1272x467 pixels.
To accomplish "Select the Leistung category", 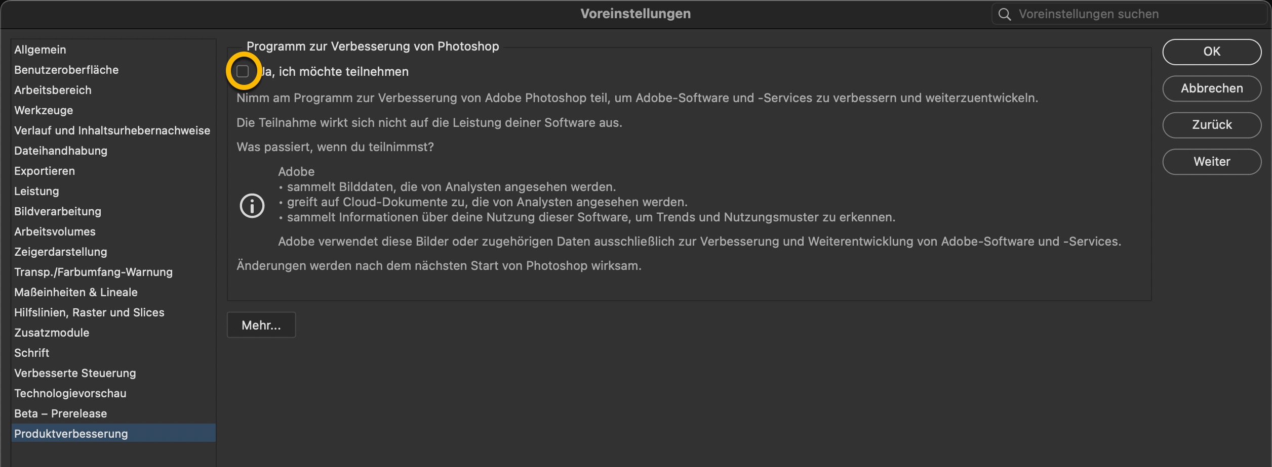I will 36,191.
